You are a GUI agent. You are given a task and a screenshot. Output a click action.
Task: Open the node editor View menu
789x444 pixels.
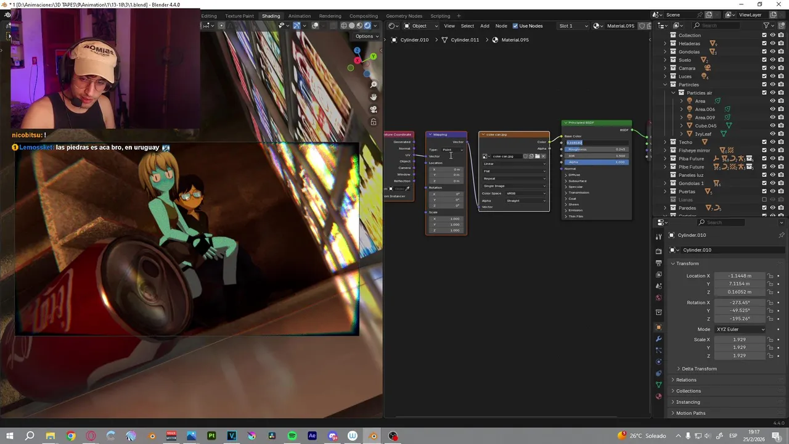pos(449,26)
